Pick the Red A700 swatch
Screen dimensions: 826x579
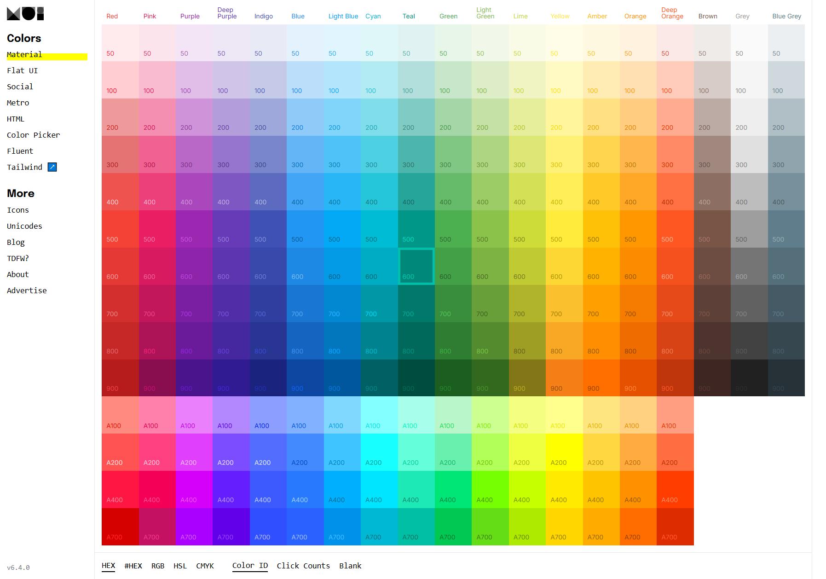tap(120, 527)
